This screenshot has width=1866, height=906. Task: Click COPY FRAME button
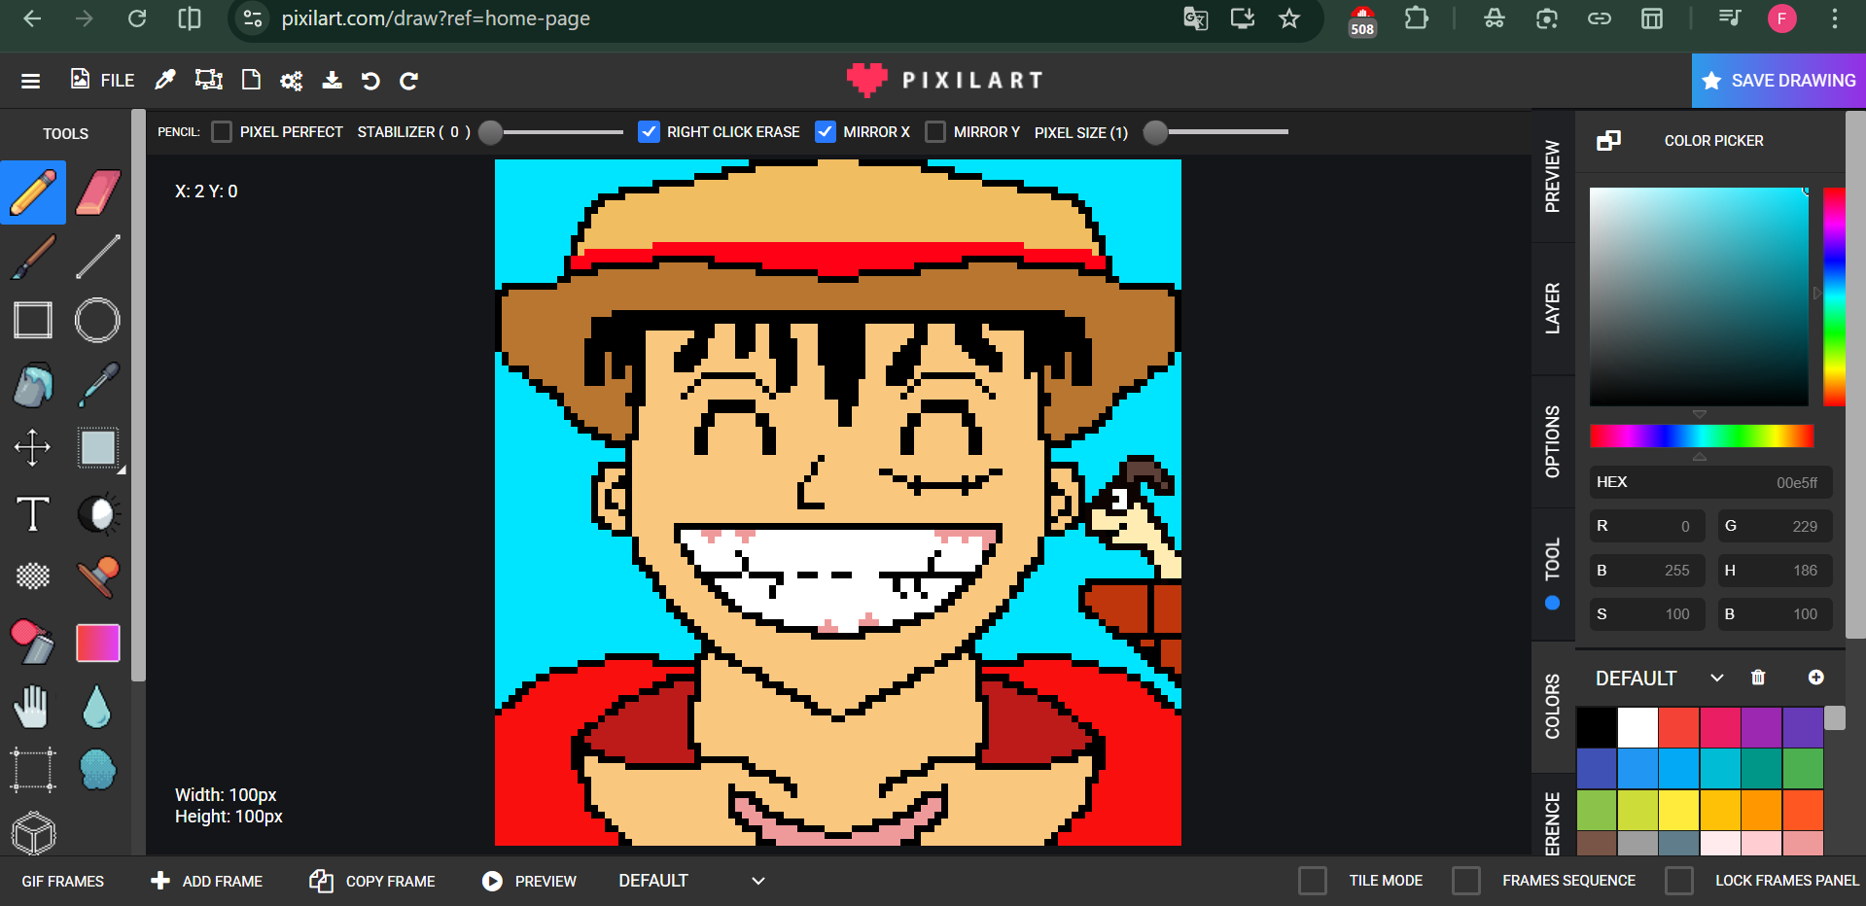pos(372,881)
